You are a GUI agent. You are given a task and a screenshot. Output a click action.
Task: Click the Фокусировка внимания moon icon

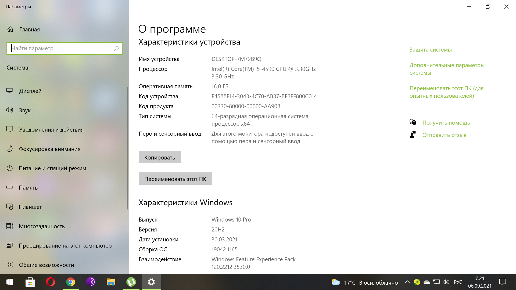[x=10, y=148]
